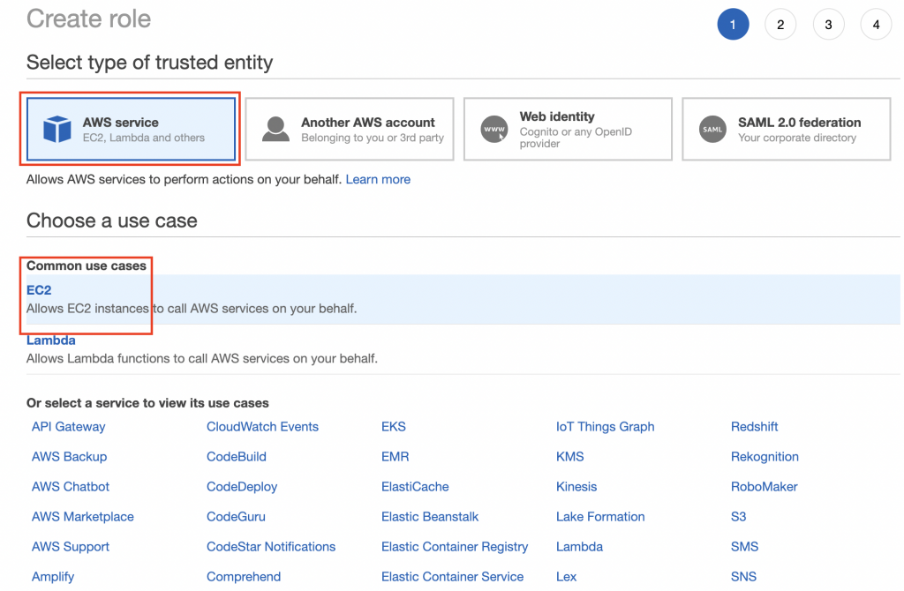The width and height of the screenshot is (904, 591).
Task: Click "Or select a service to view its use cases"
Action: click(x=147, y=403)
